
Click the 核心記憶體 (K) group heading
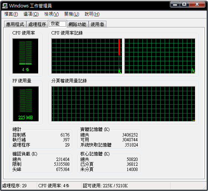click(x=95, y=154)
